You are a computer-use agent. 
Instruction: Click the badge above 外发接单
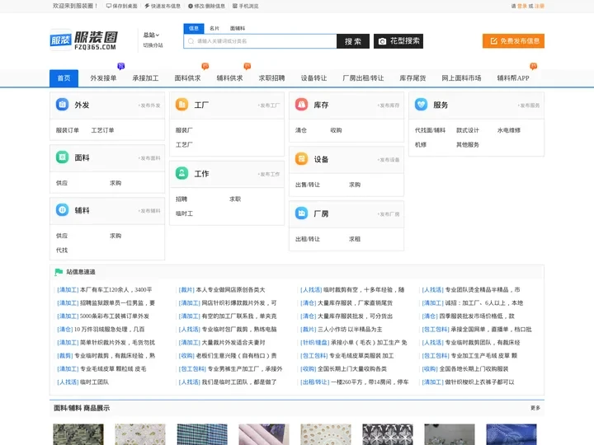click(120, 66)
